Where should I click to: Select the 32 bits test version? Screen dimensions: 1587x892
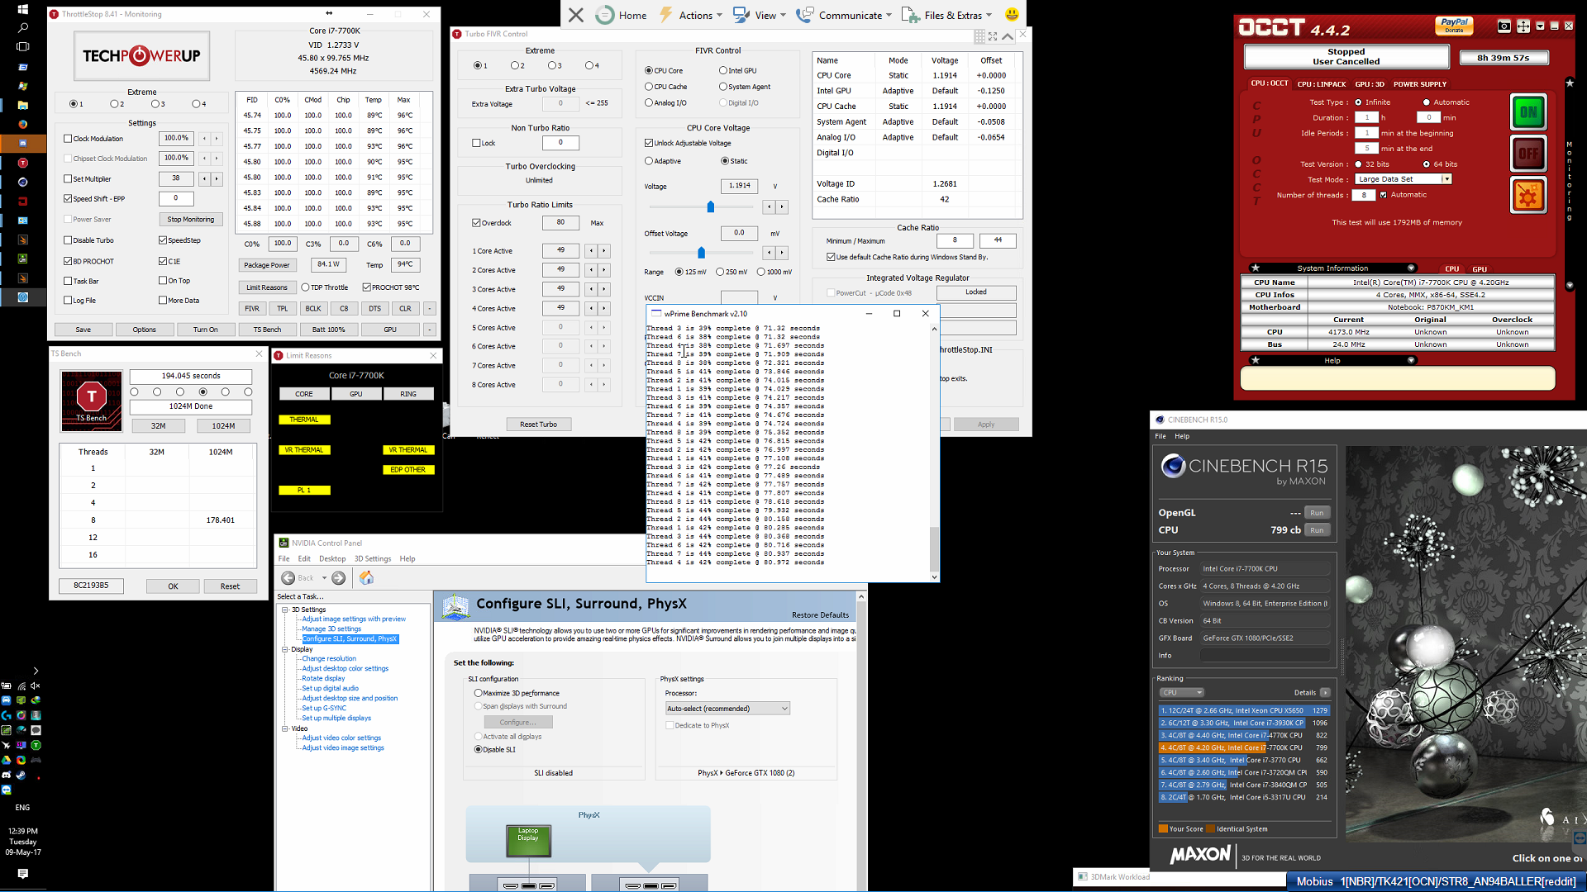(x=1358, y=164)
